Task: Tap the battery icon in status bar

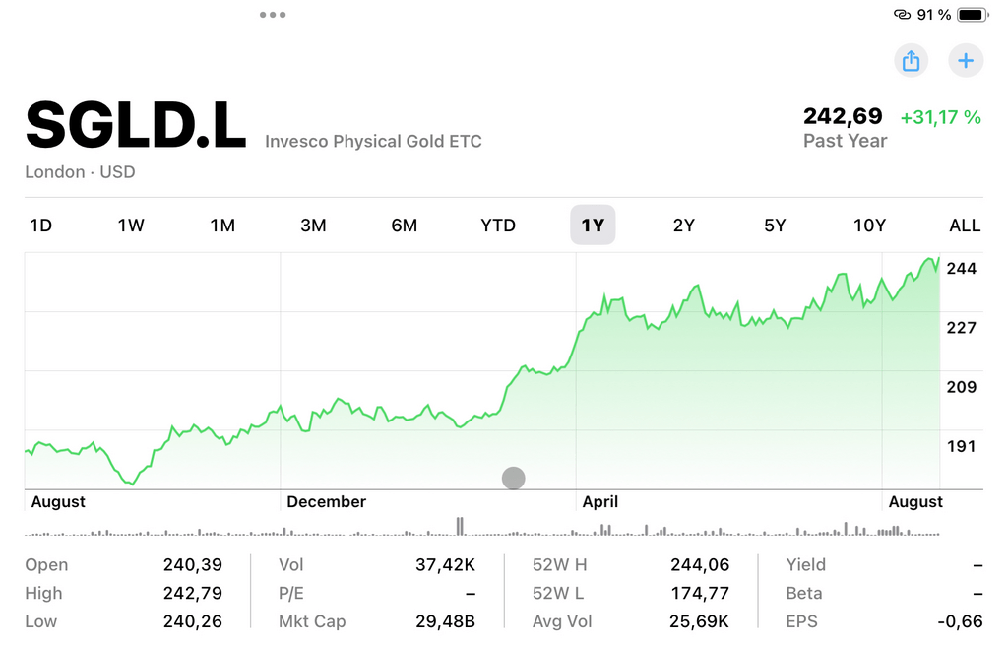Action: [x=972, y=15]
